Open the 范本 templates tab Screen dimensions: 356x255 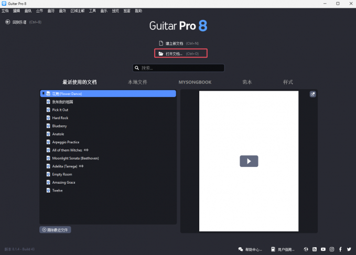[x=247, y=82]
